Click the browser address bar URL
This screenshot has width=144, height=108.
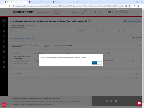(x=70, y=6)
